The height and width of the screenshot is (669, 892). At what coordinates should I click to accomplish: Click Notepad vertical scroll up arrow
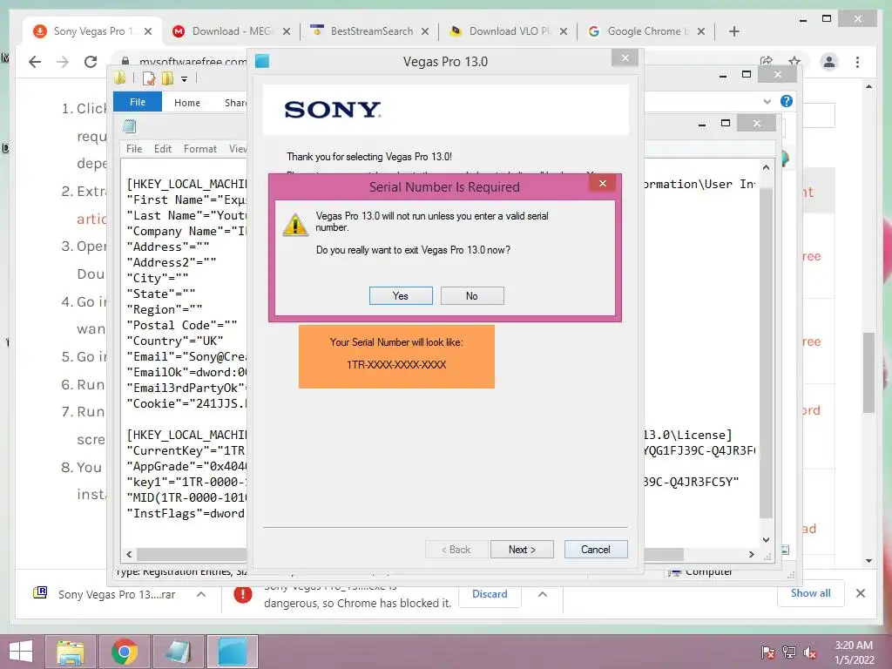(767, 168)
